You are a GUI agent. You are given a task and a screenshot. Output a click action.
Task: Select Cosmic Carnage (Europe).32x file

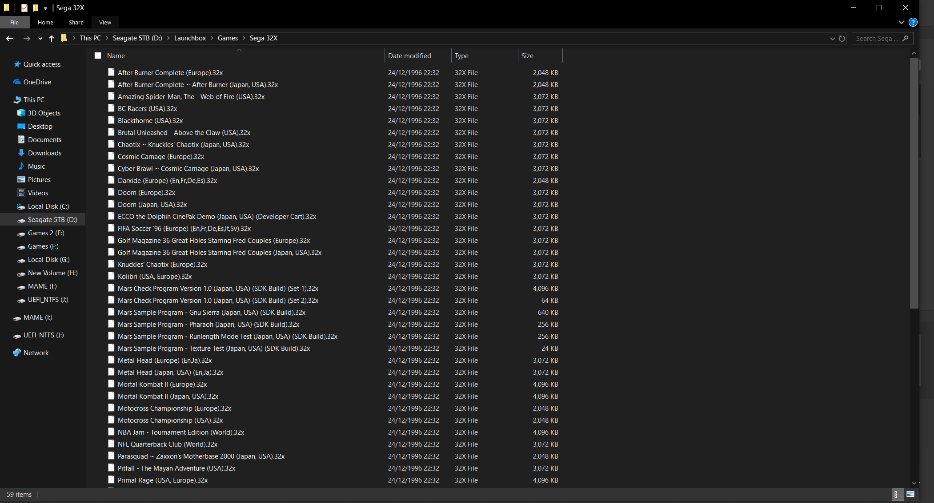point(161,156)
